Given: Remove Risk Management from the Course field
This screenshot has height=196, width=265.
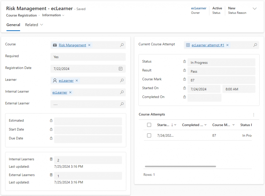Looking at the screenshot, I should [89, 45].
